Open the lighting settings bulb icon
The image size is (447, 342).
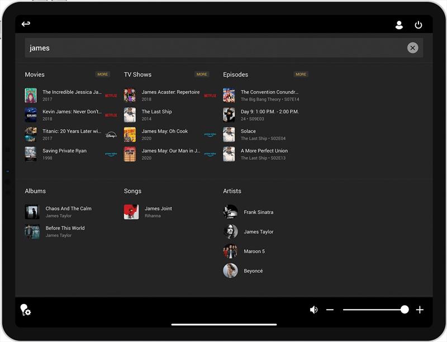(25, 310)
